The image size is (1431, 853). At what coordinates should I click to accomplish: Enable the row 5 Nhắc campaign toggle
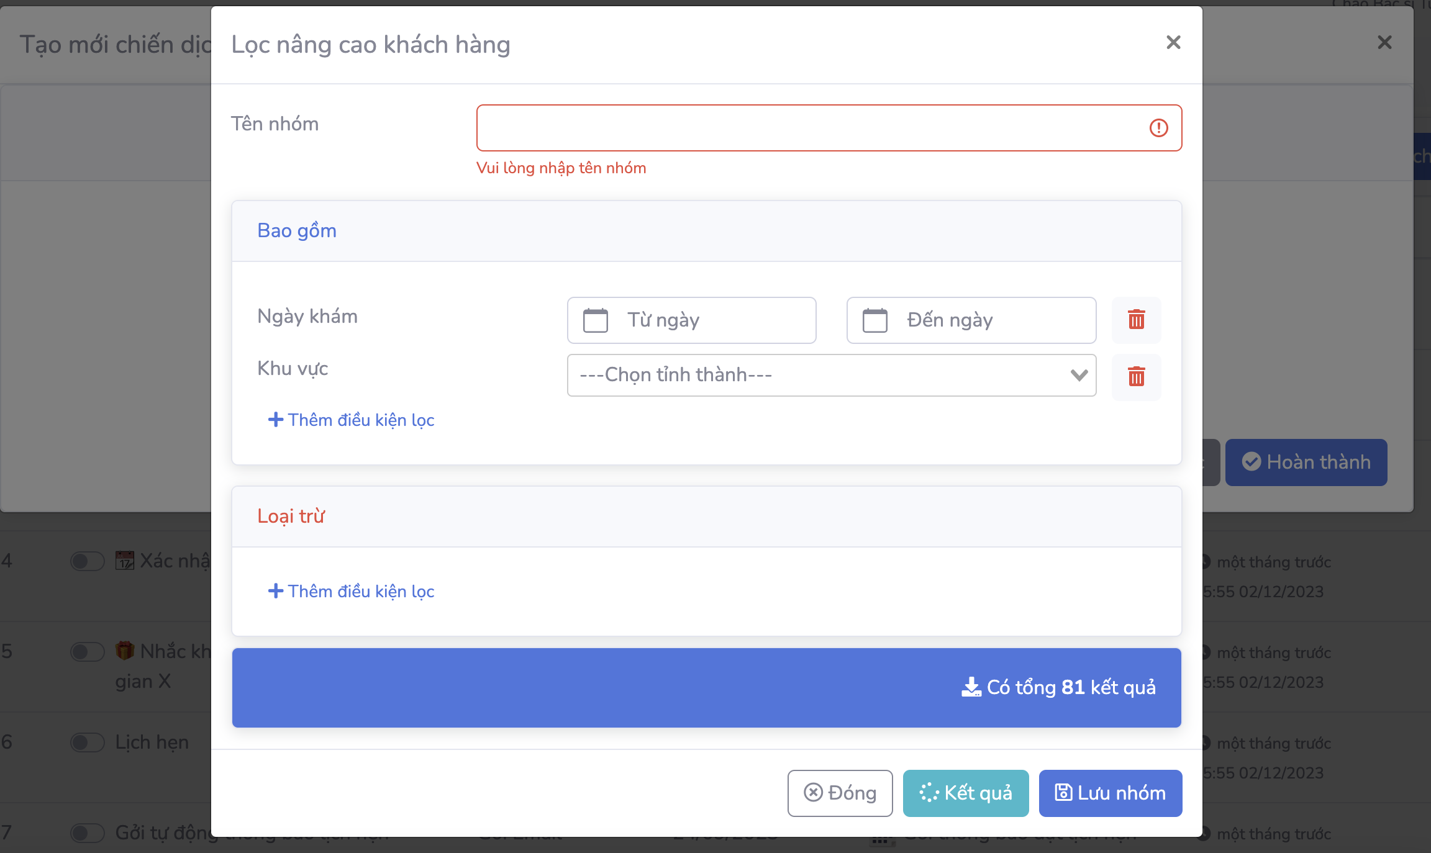click(87, 652)
